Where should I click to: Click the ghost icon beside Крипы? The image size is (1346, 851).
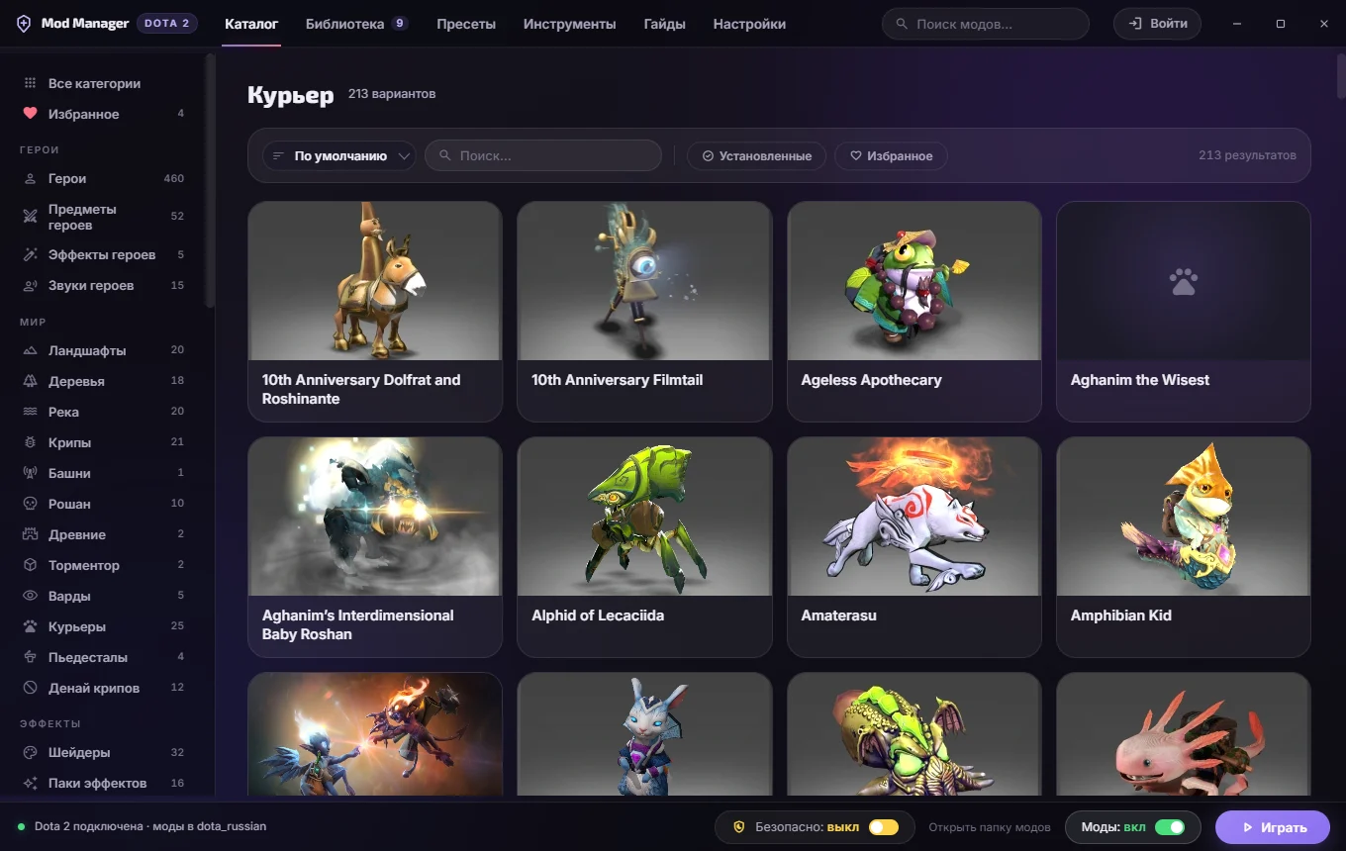click(x=30, y=443)
